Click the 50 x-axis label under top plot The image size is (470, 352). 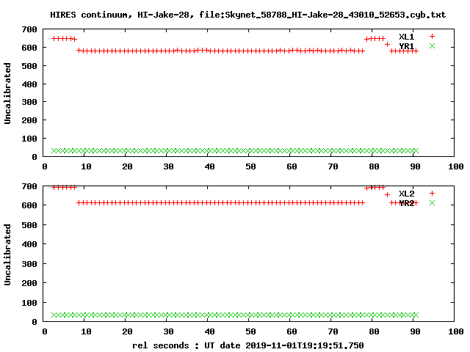point(250,166)
